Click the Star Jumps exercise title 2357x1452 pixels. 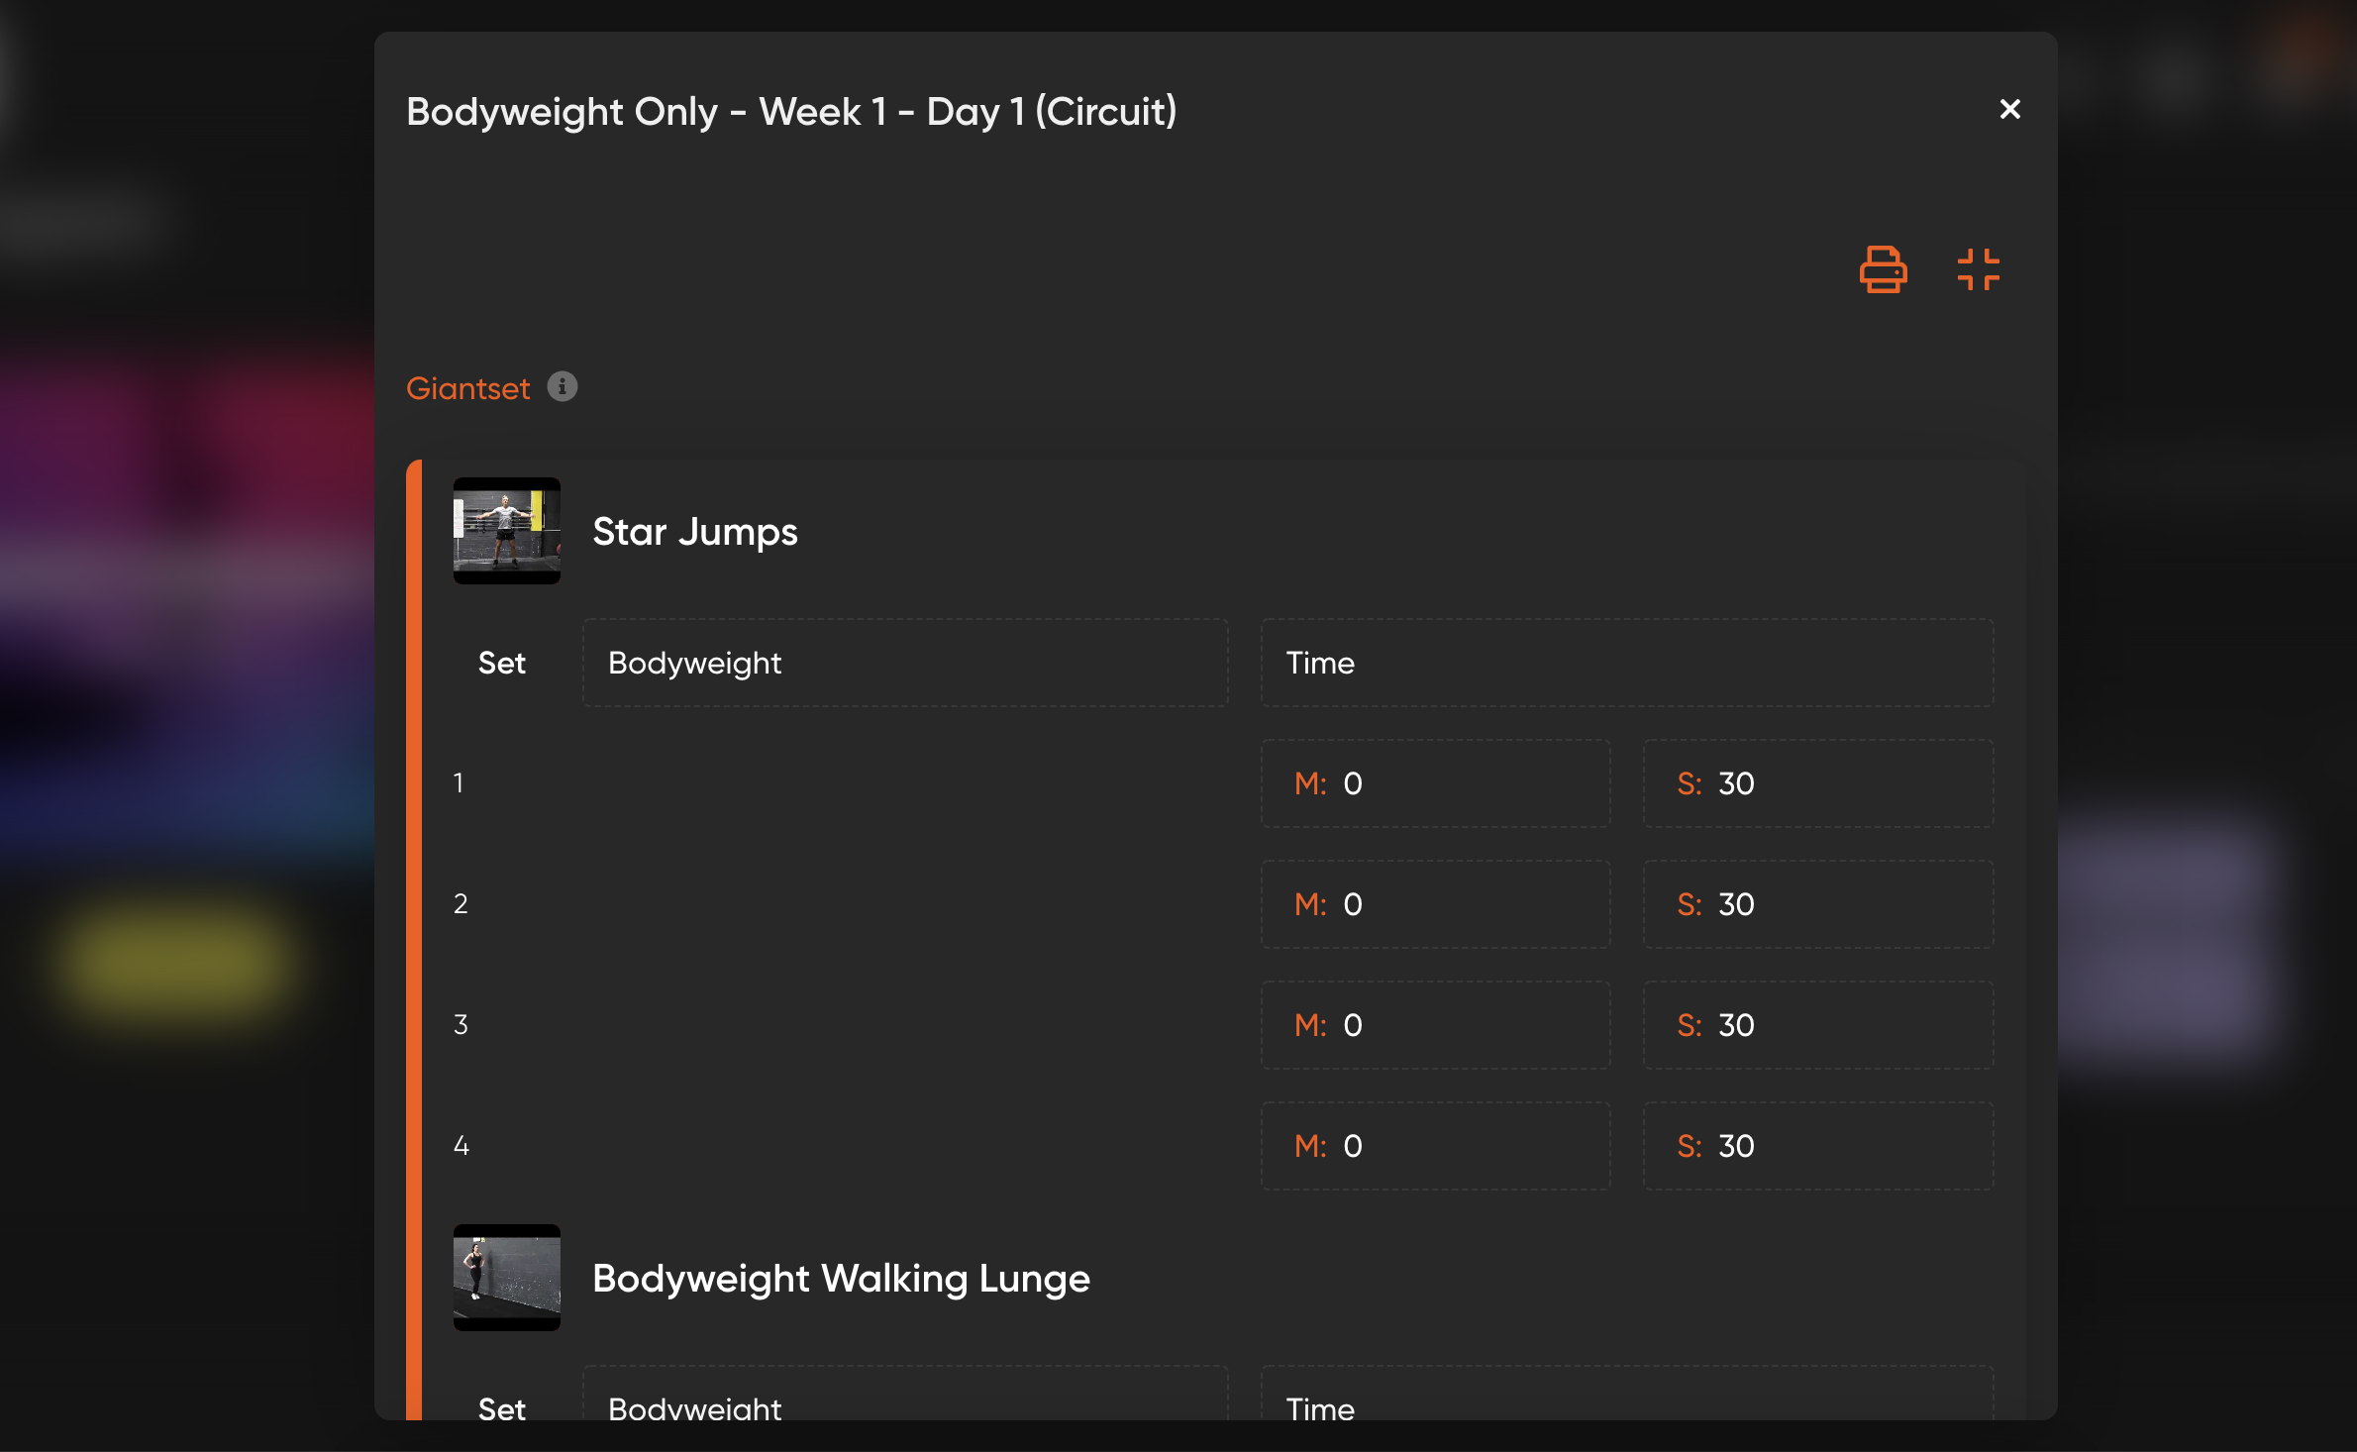(695, 532)
